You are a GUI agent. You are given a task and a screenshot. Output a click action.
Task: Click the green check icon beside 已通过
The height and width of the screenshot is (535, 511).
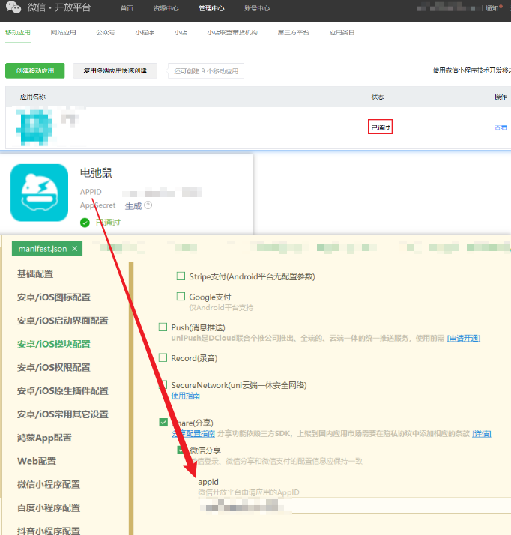85,223
